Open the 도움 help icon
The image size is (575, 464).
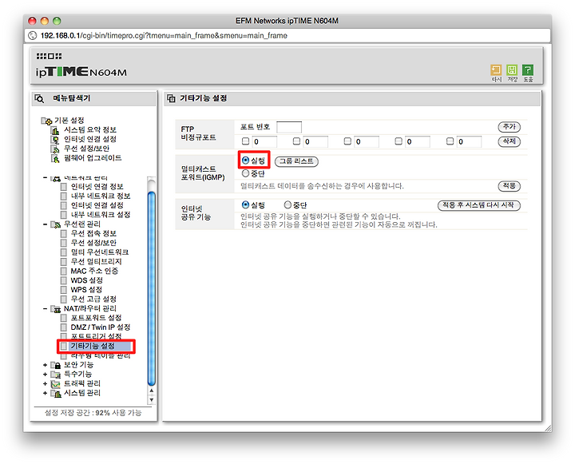528,69
